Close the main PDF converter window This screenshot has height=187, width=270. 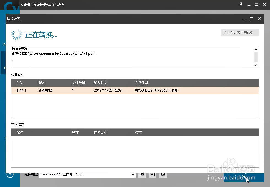264,4
